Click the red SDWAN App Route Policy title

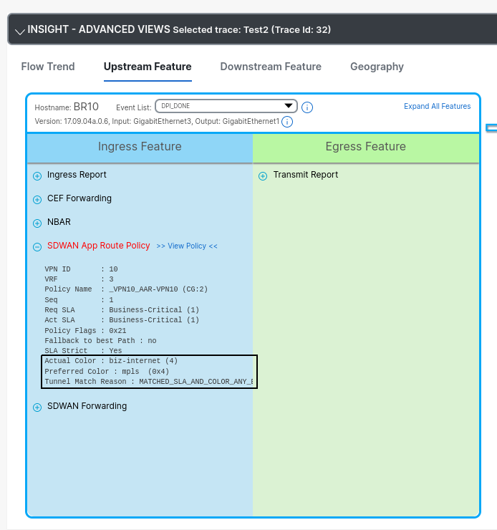click(99, 246)
